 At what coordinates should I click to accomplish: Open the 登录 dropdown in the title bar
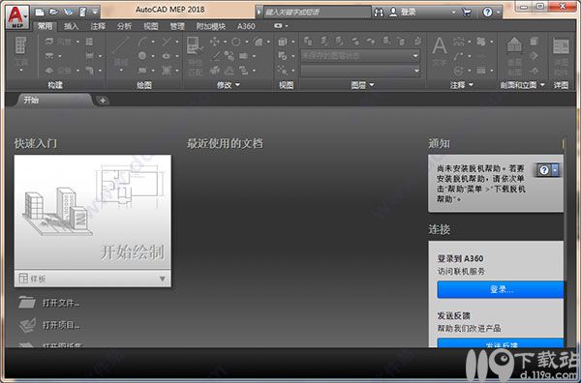click(x=453, y=13)
